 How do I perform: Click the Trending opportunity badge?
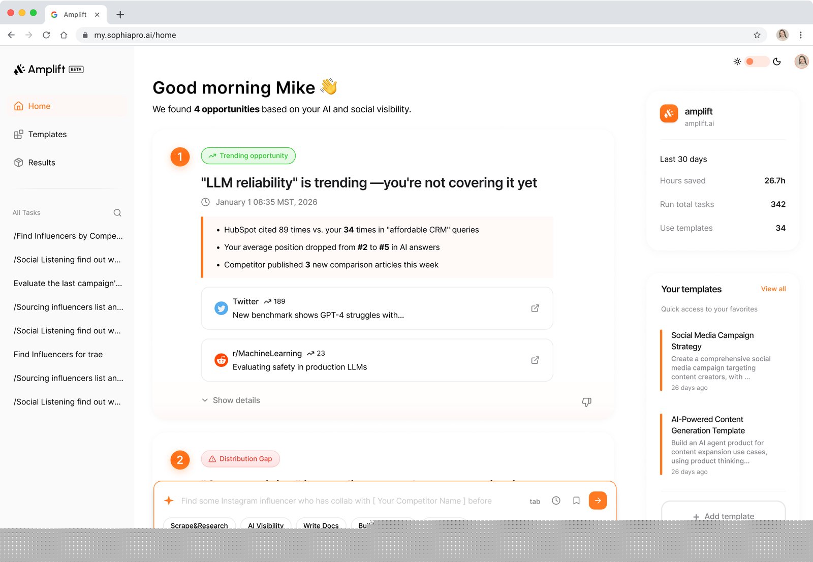tap(248, 156)
